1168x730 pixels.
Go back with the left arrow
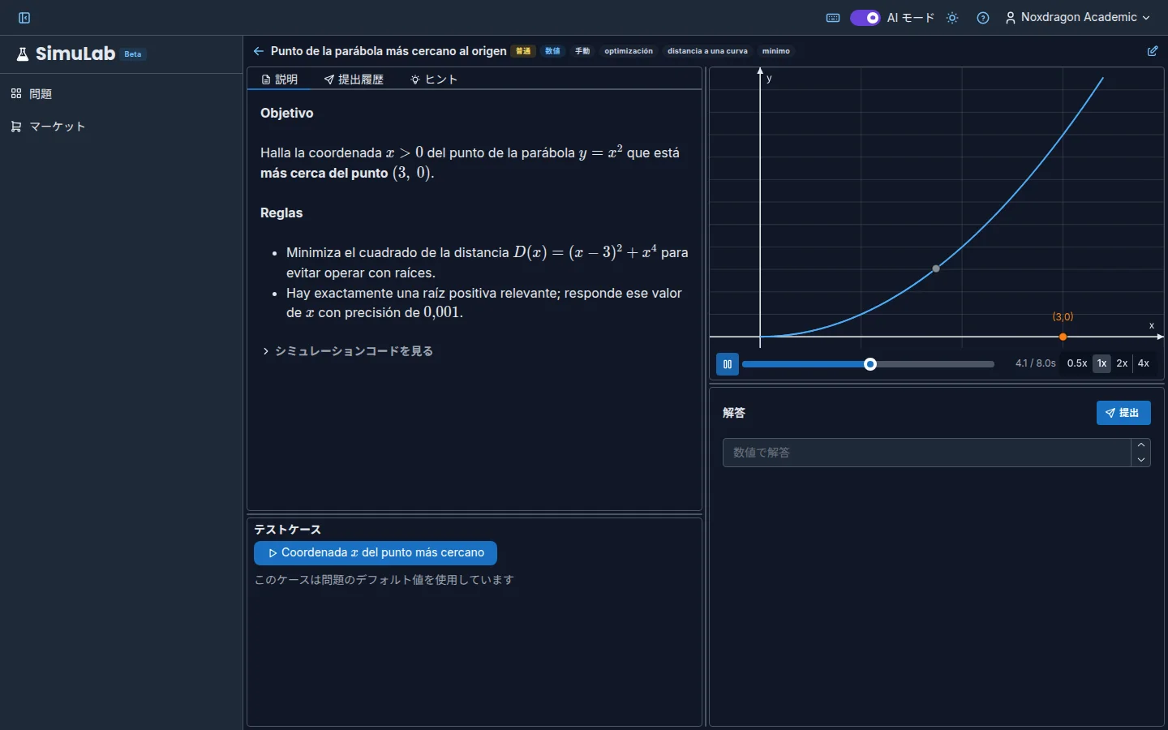pos(258,51)
